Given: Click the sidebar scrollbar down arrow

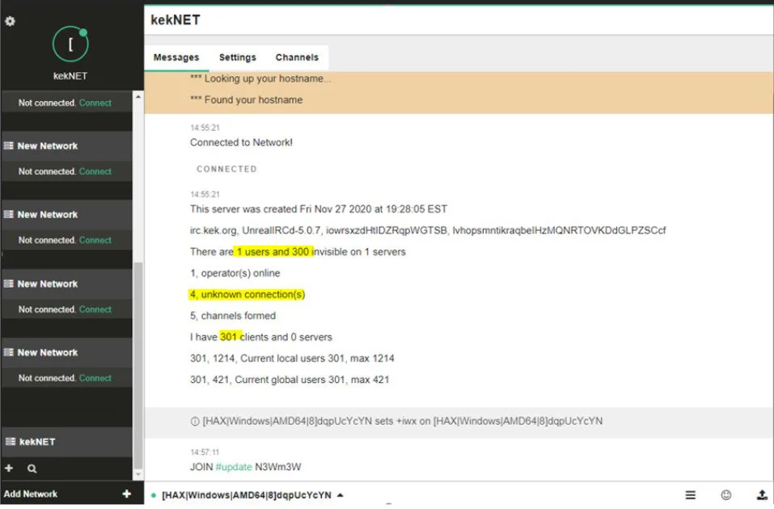Looking at the screenshot, I should (138, 474).
